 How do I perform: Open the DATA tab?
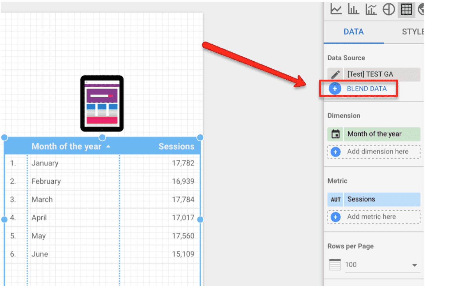353,32
